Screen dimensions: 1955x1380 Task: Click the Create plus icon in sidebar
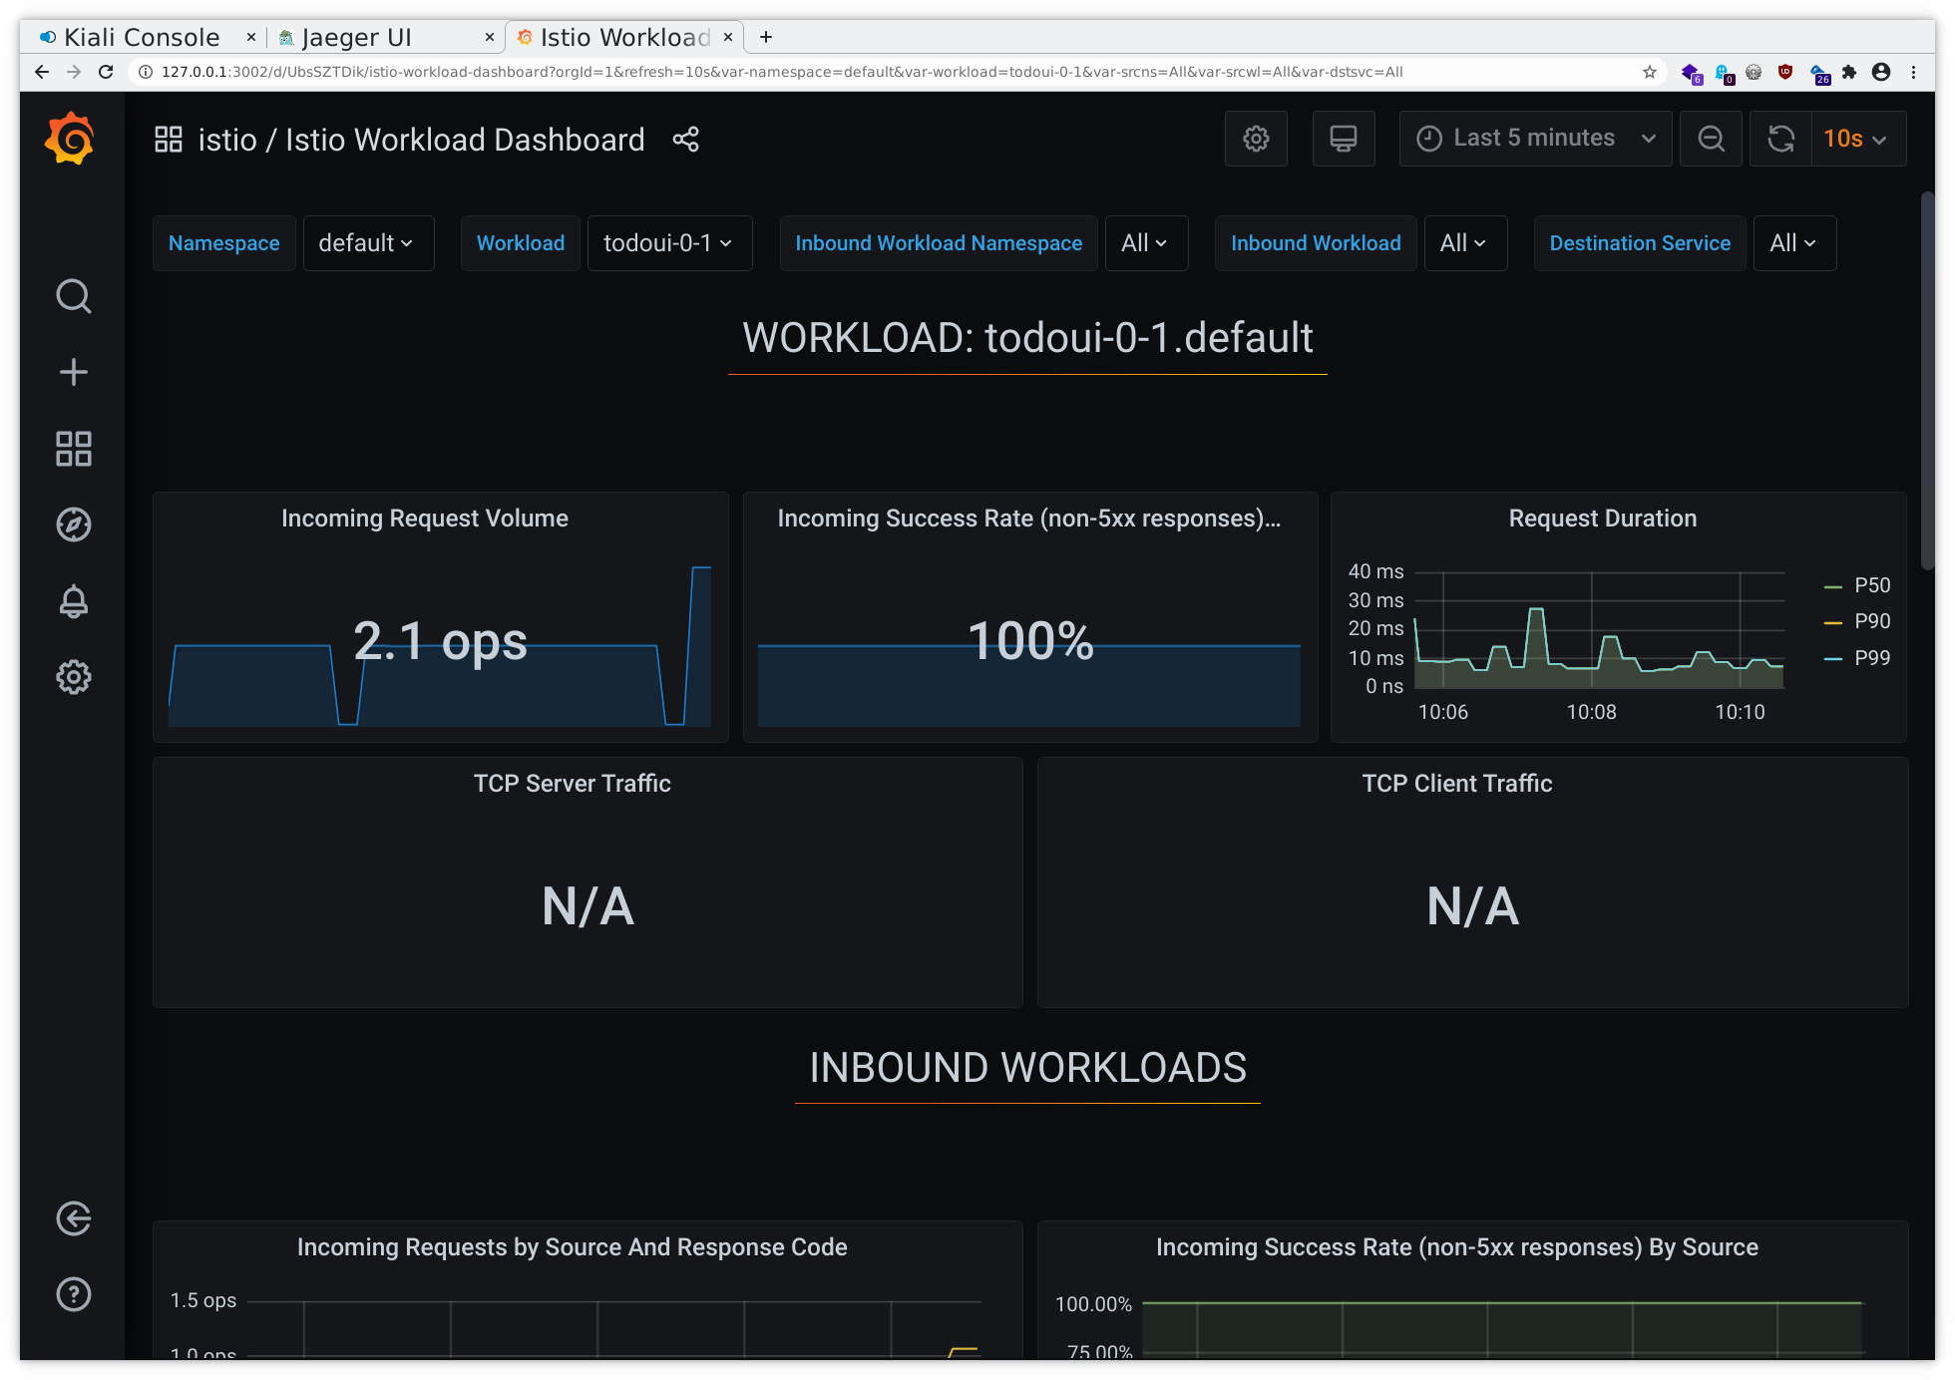pos(73,373)
